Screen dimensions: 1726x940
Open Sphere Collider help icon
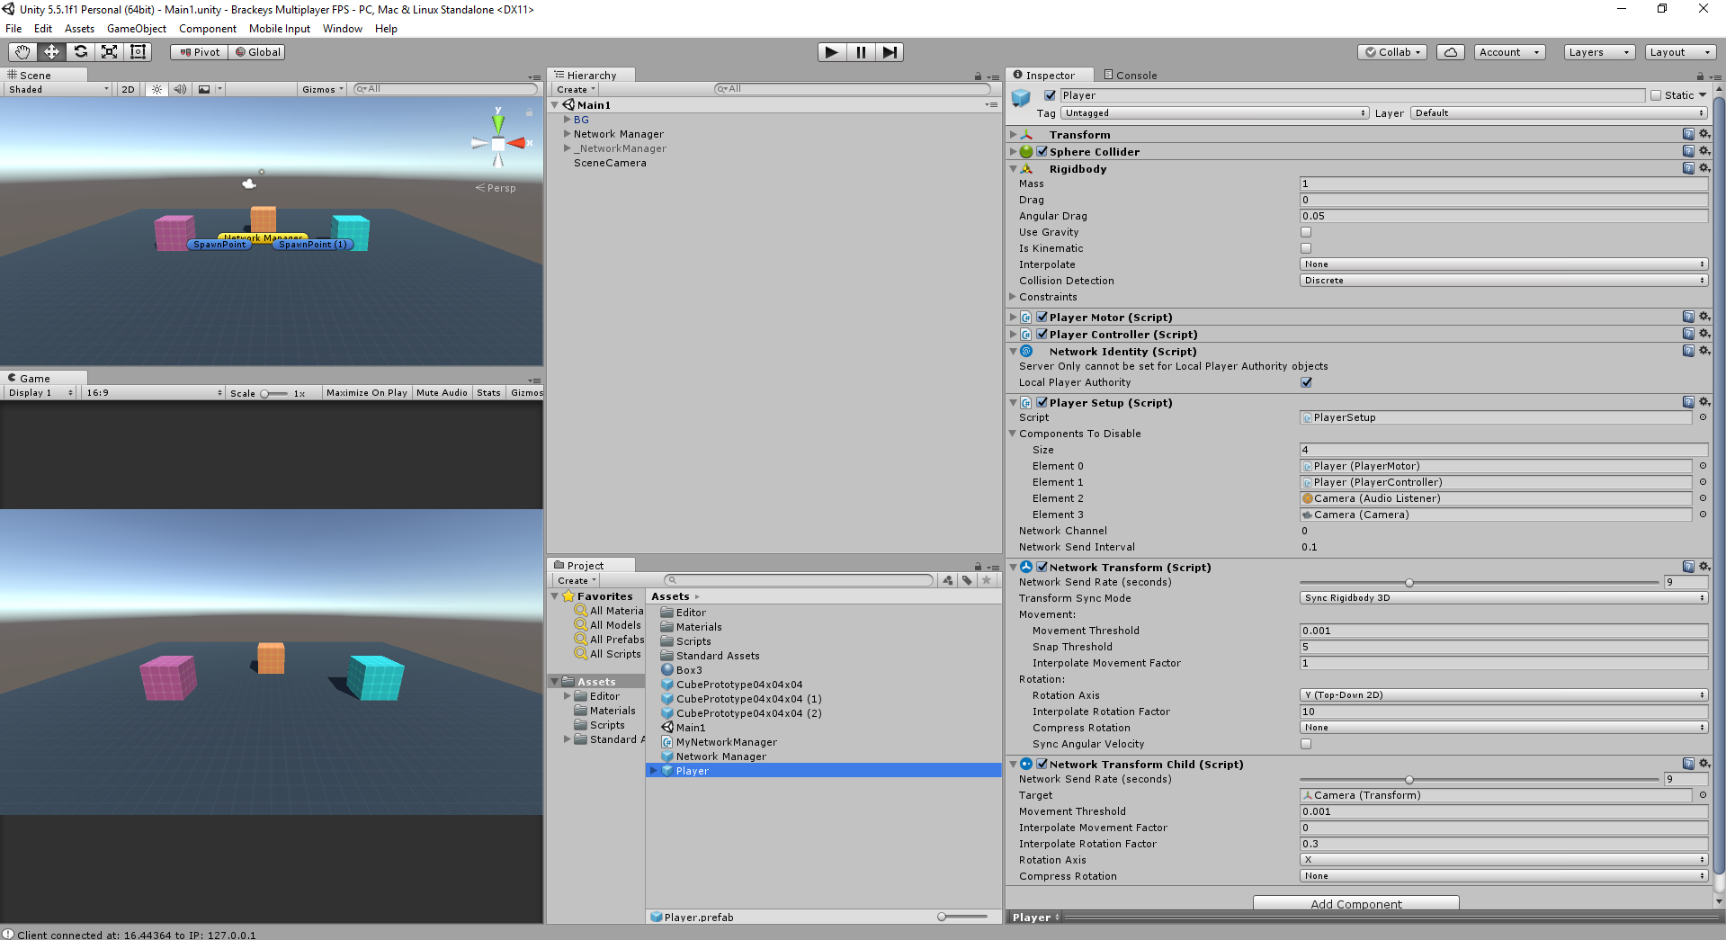coord(1688,151)
